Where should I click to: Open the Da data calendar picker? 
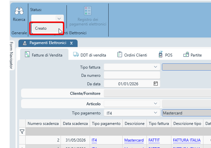coord(155,84)
